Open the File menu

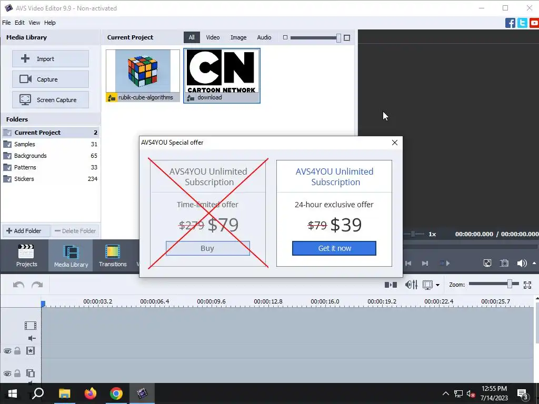6,23
